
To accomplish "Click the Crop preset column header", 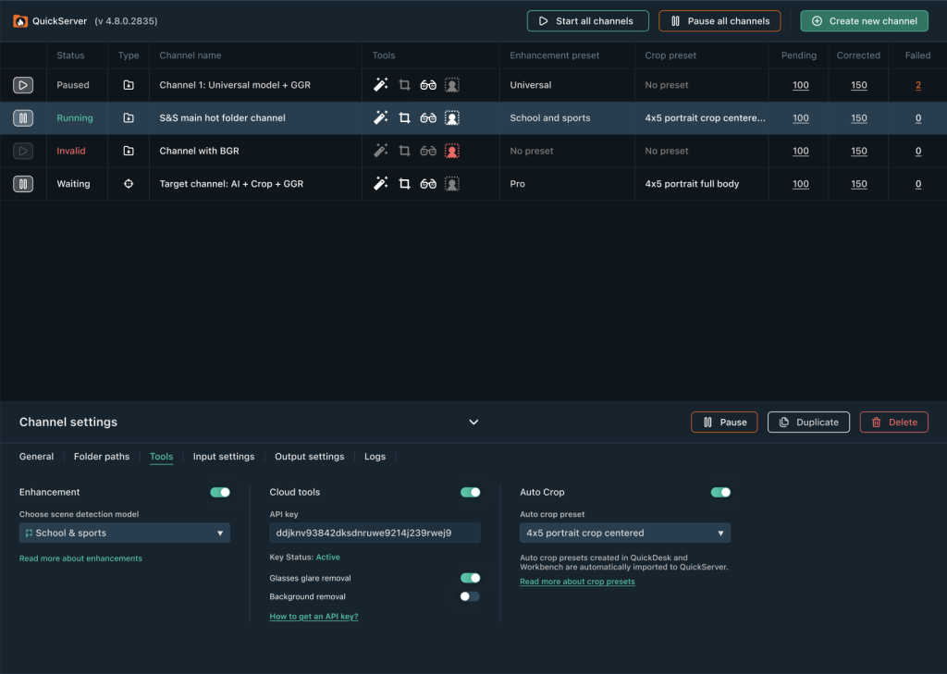I will [x=670, y=55].
